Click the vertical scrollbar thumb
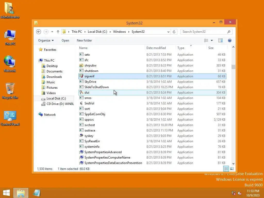 click(x=233, y=67)
